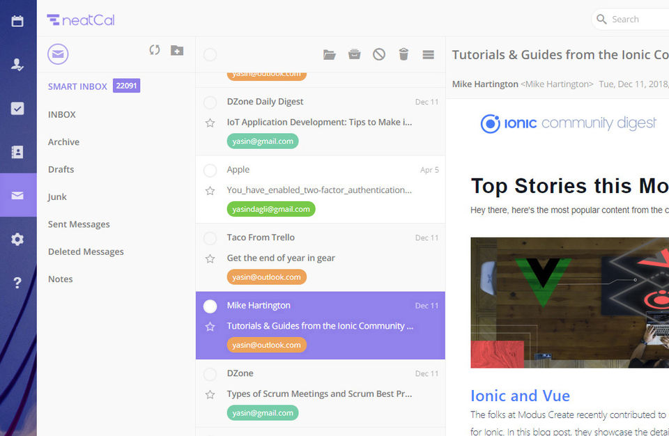The width and height of the screenshot is (669, 436).
Task: Click the move to folder icon
Action: point(330,54)
